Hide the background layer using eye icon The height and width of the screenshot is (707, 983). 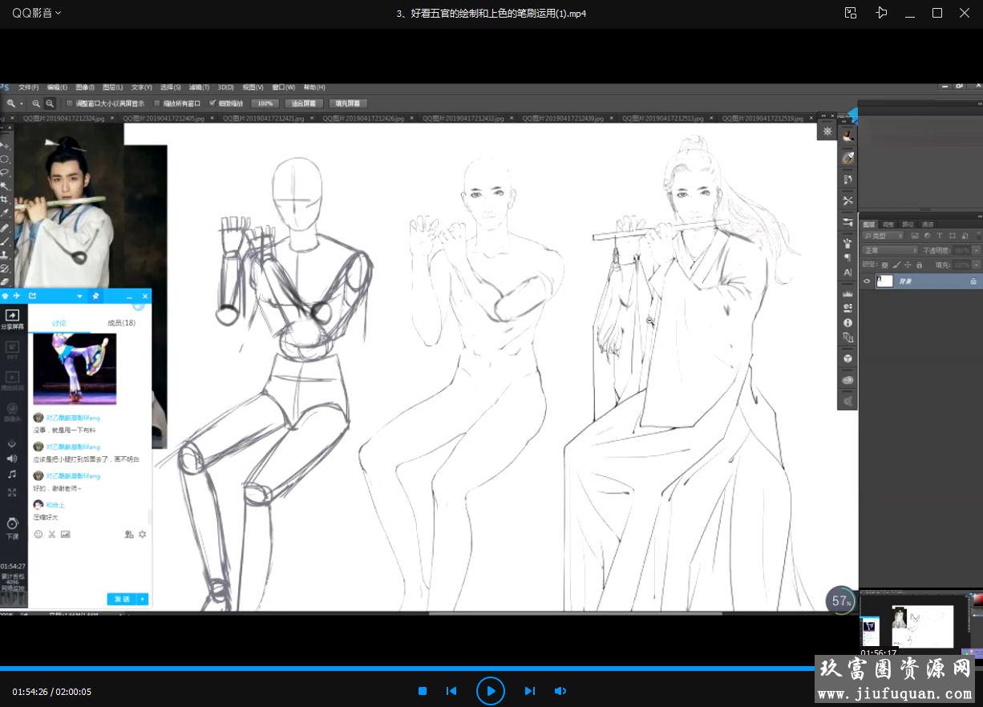(x=866, y=281)
